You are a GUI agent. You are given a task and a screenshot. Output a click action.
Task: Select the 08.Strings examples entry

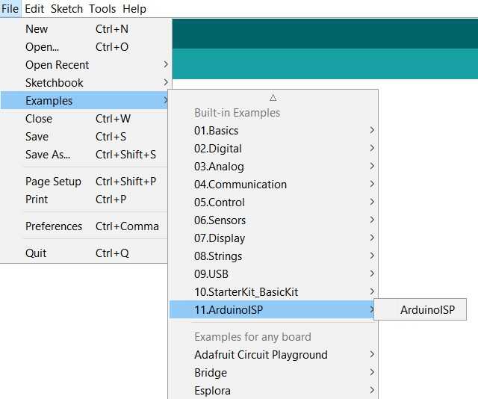pyautogui.click(x=218, y=256)
